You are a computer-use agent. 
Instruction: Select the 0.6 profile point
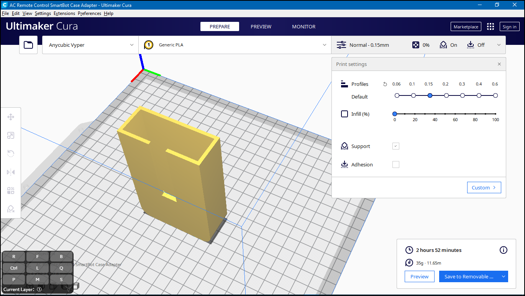pos(495,95)
